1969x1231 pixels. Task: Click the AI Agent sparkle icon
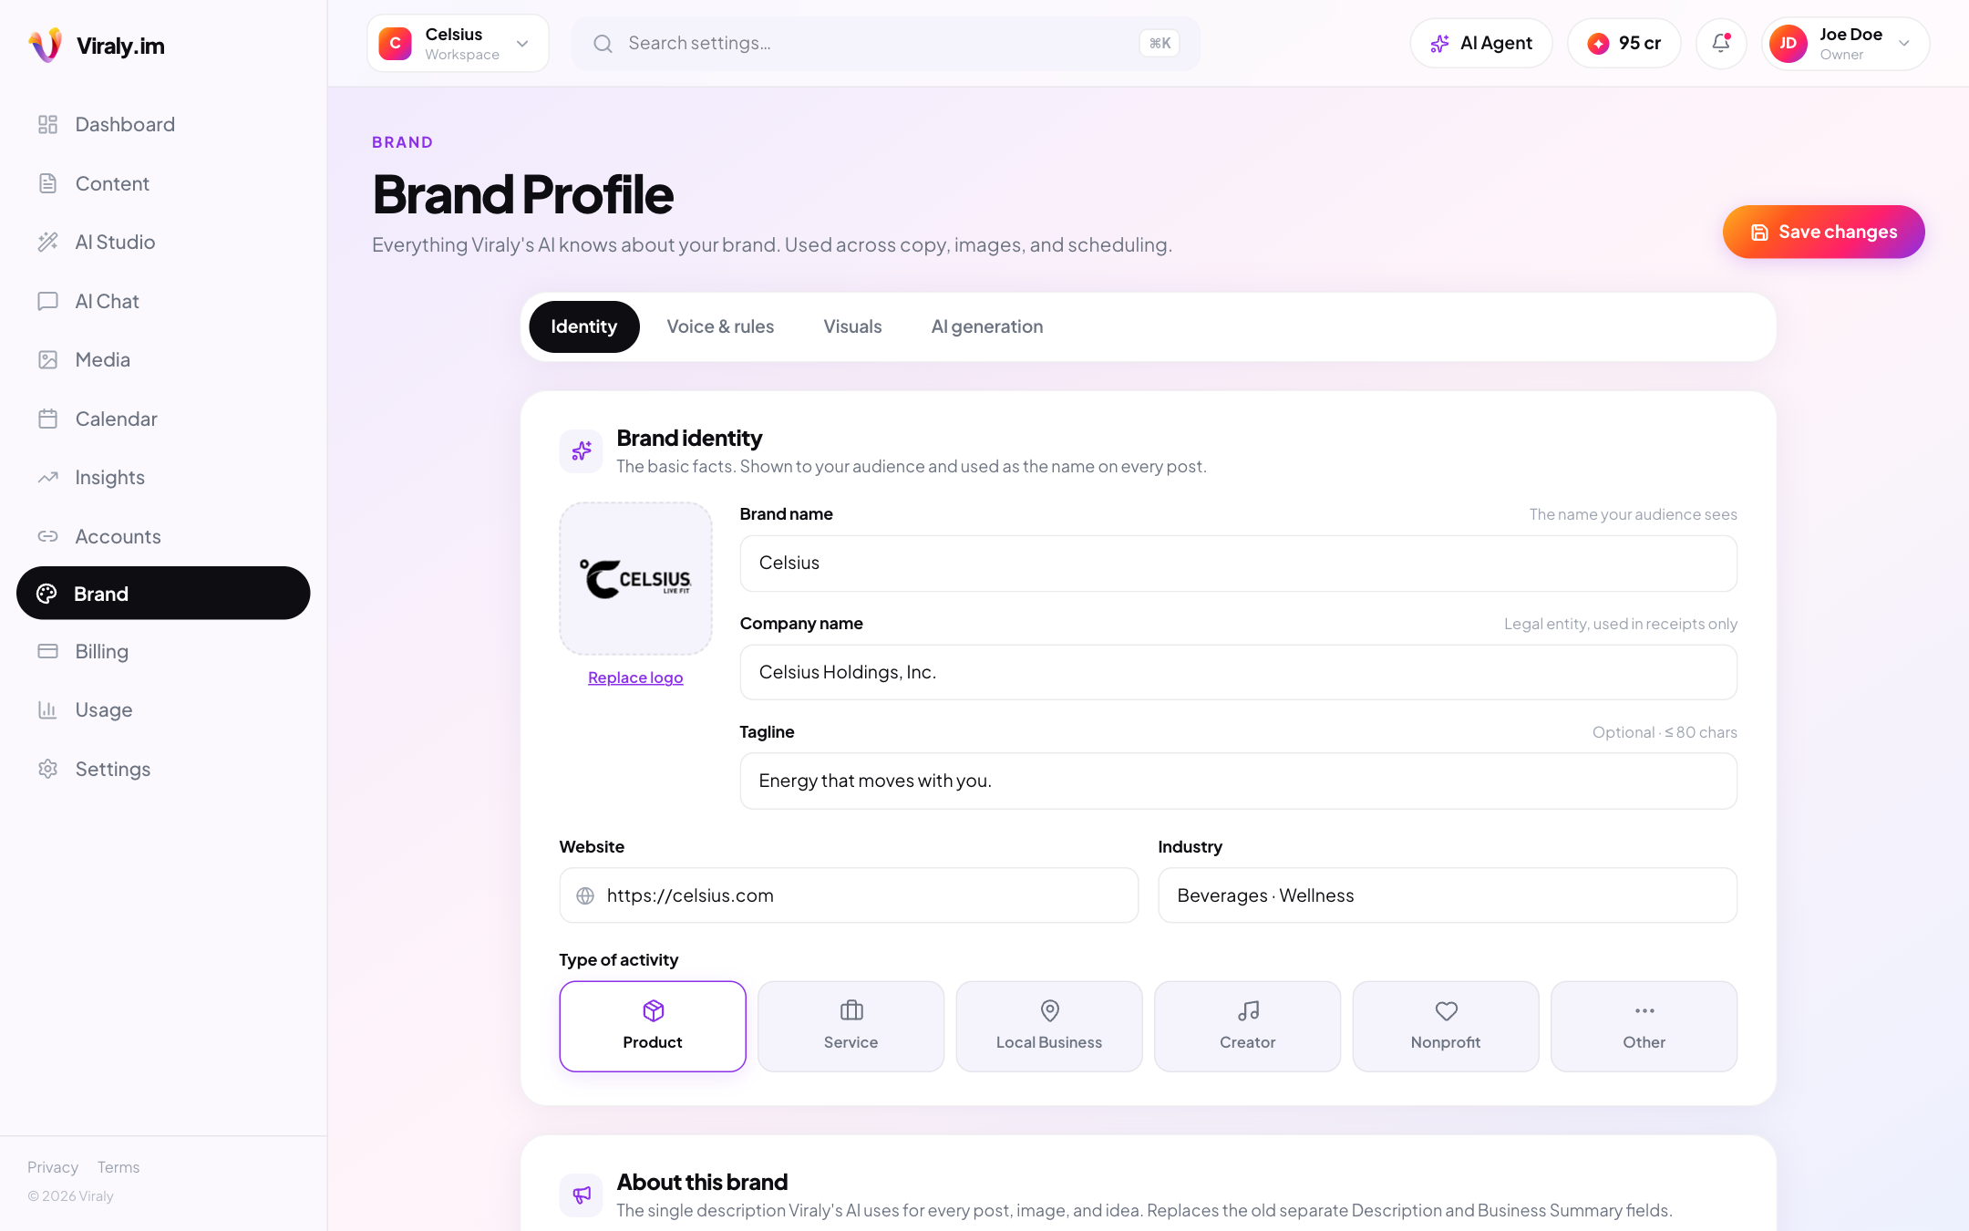click(x=1440, y=43)
